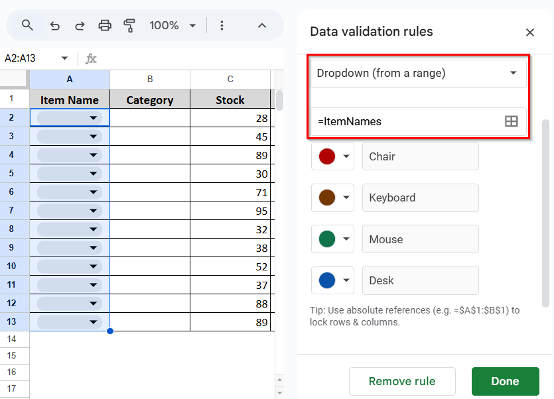
Task: Open the dropdown in cell A7
Action: (x=94, y=211)
